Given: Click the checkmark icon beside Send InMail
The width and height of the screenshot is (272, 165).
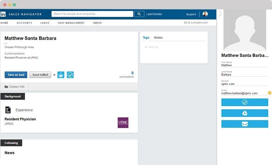Looking at the screenshot, I should point(70,75).
